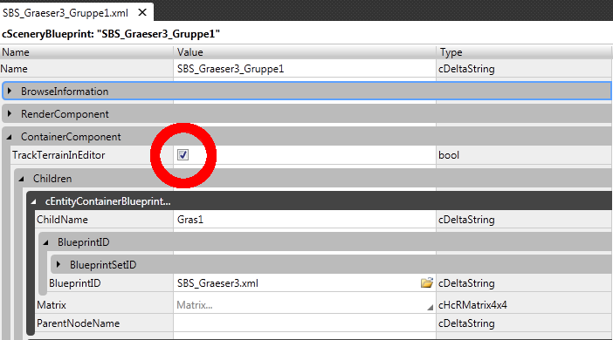Uncheck the TrackTerrainInEditor checkbox
Image resolution: width=613 pixels, height=340 pixels.
pos(183,155)
